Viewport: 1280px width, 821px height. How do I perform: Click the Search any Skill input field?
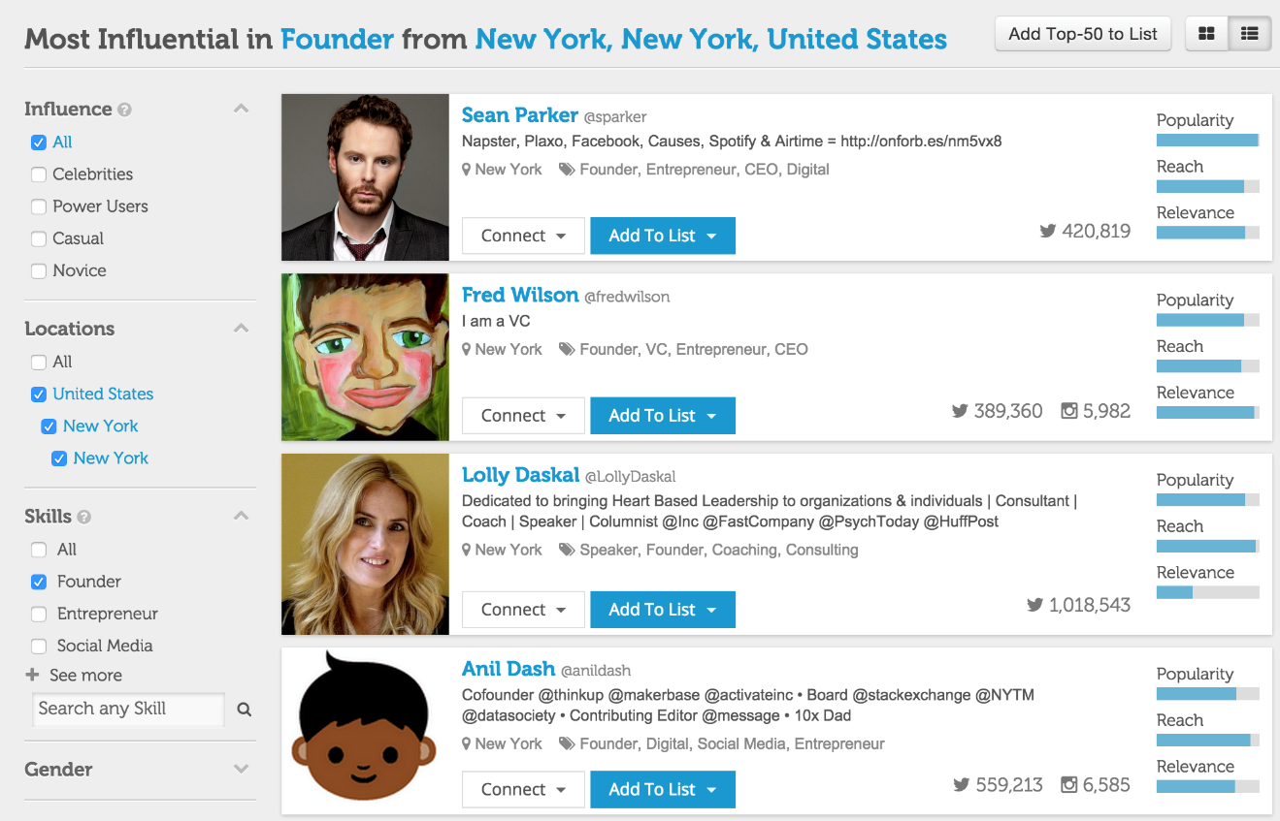pos(128,709)
